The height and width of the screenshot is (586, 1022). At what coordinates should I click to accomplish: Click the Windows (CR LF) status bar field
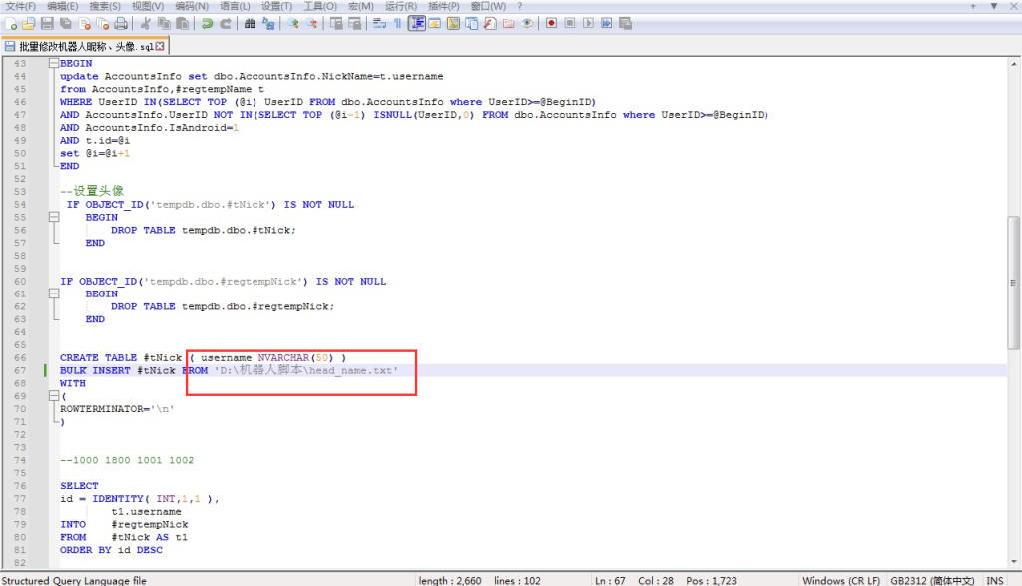click(x=838, y=580)
